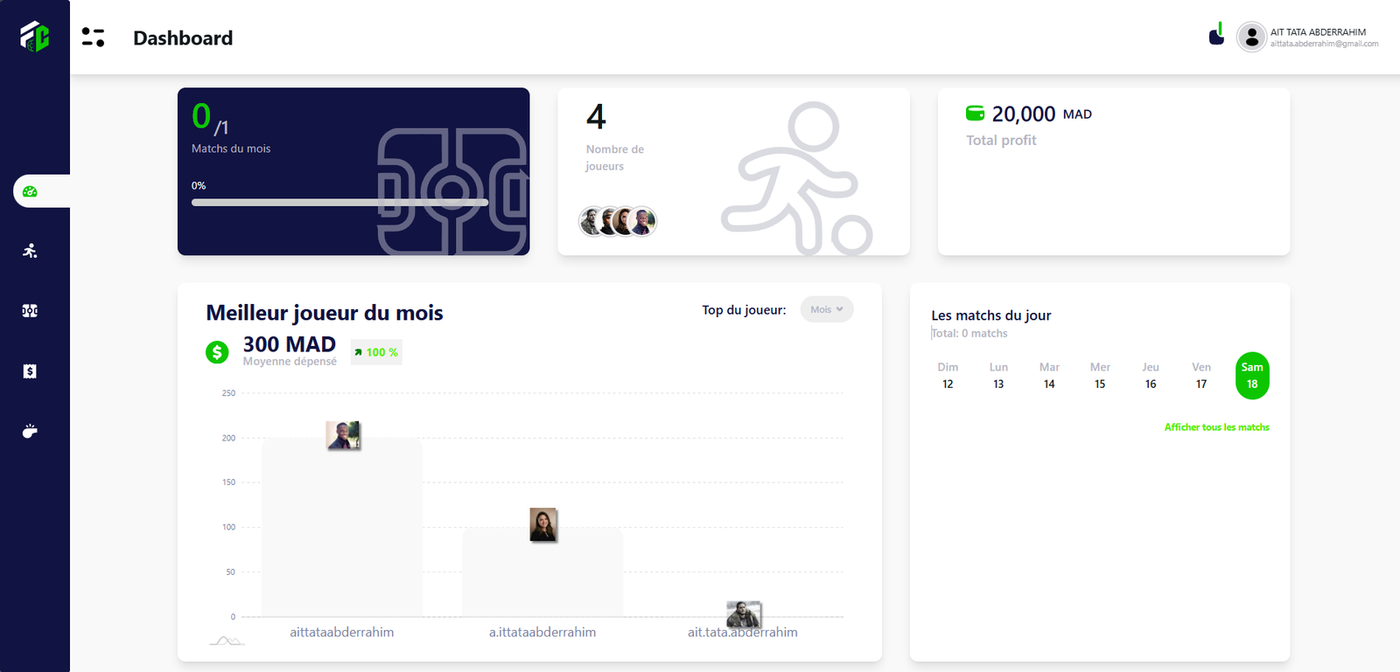
Task: Click the tall bar for aittataabderrahim
Action: (x=342, y=527)
